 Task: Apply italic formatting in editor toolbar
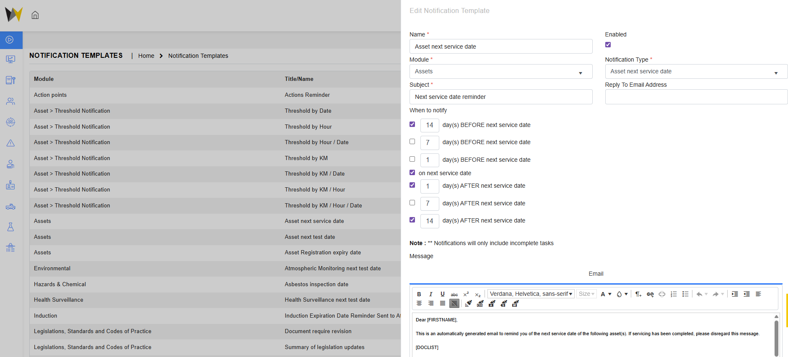[x=430, y=294]
